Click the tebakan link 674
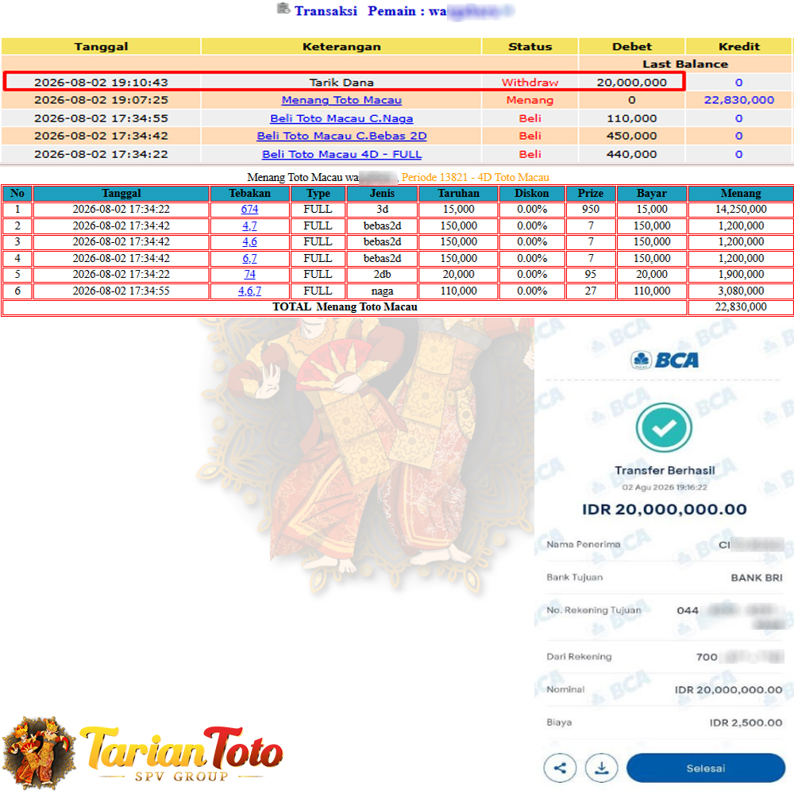Screen dimensions: 794x794 coord(249,209)
